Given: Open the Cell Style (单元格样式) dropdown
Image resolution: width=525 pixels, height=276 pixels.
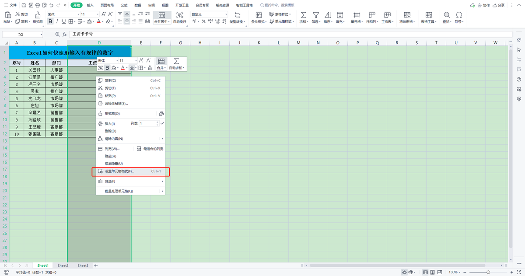Looking at the screenshot, I should [x=282, y=21].
